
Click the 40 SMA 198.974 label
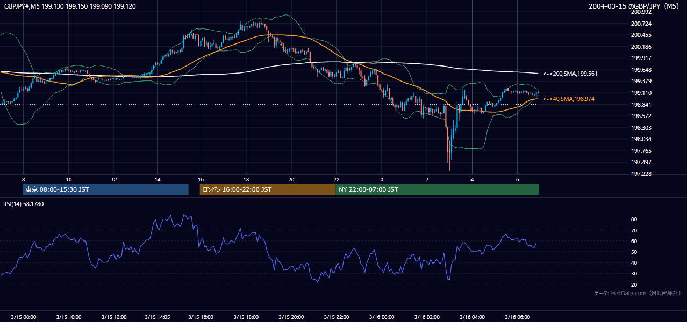click(569, 99)
